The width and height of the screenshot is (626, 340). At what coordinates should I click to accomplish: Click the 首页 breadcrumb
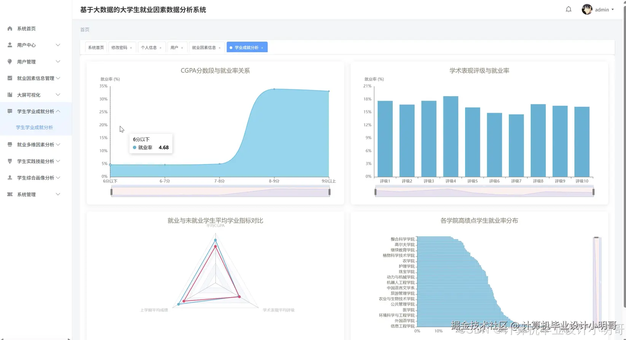point(85,30)
